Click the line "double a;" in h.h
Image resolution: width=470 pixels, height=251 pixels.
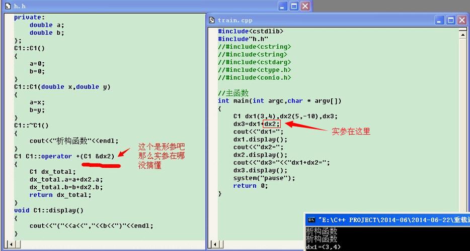tap(47, 25)
